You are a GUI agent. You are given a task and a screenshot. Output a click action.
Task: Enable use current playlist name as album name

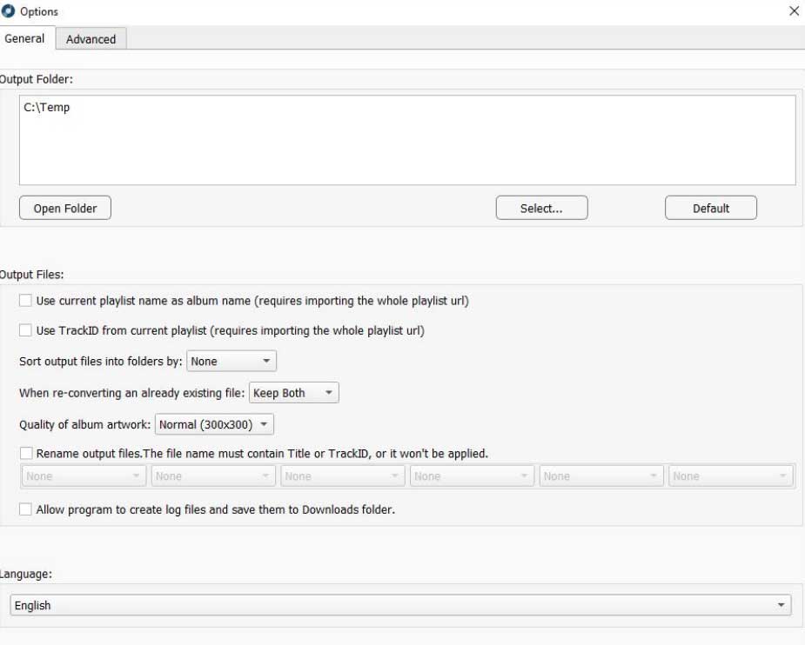click(x=26, y=301)
